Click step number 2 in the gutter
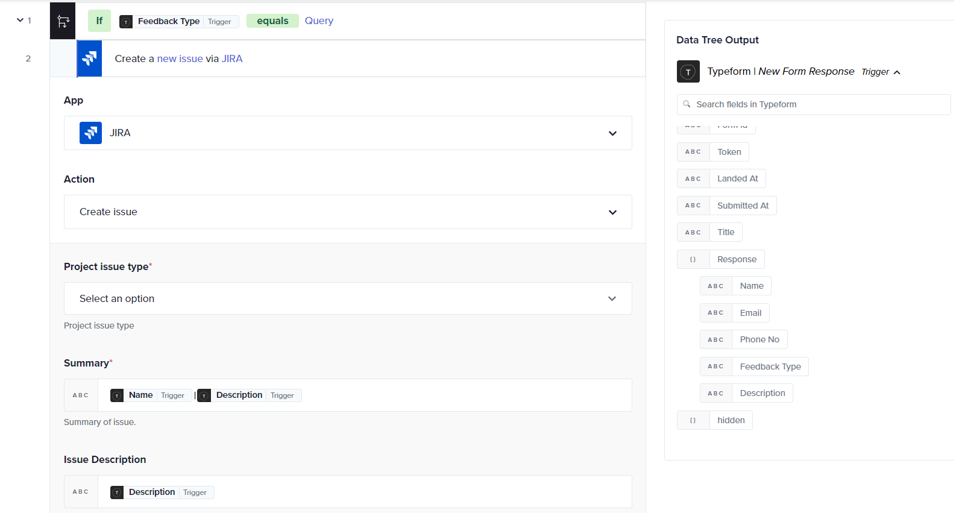 pyautogui.click(x=28, y=58)
